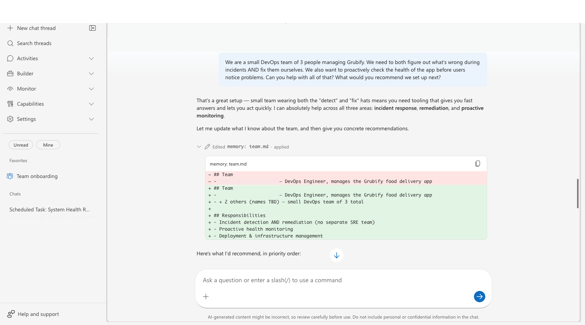This screenshot has width=585, height=325.
Task: Add attachment with the plus icon
Action: coord(206,297)
